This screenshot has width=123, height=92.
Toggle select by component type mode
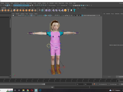click(9, 5)
